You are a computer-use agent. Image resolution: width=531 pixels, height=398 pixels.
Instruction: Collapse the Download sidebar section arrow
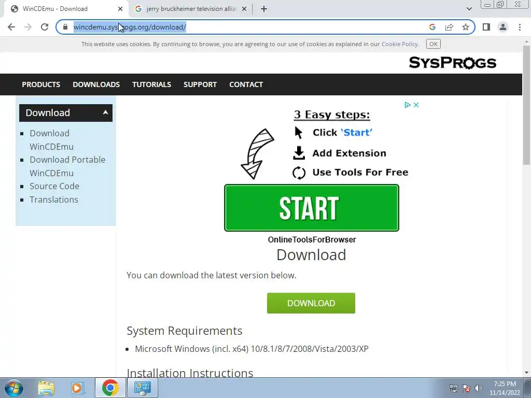(x=105, y=112)
